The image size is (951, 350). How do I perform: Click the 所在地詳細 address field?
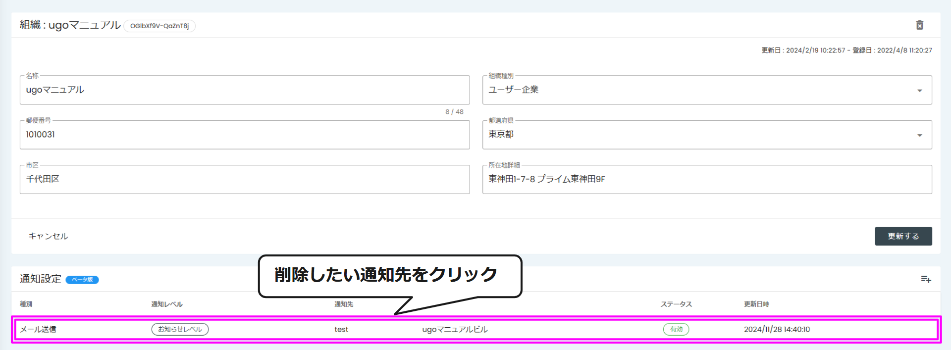click(707, 179)
